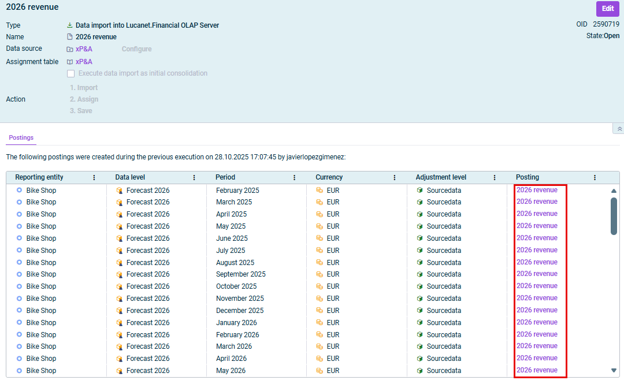Click the Bike Shop entity icon in June 2025 row
The height and width of the screenshot is (384, 624).
pyautogui.click(x=19, y=238)
